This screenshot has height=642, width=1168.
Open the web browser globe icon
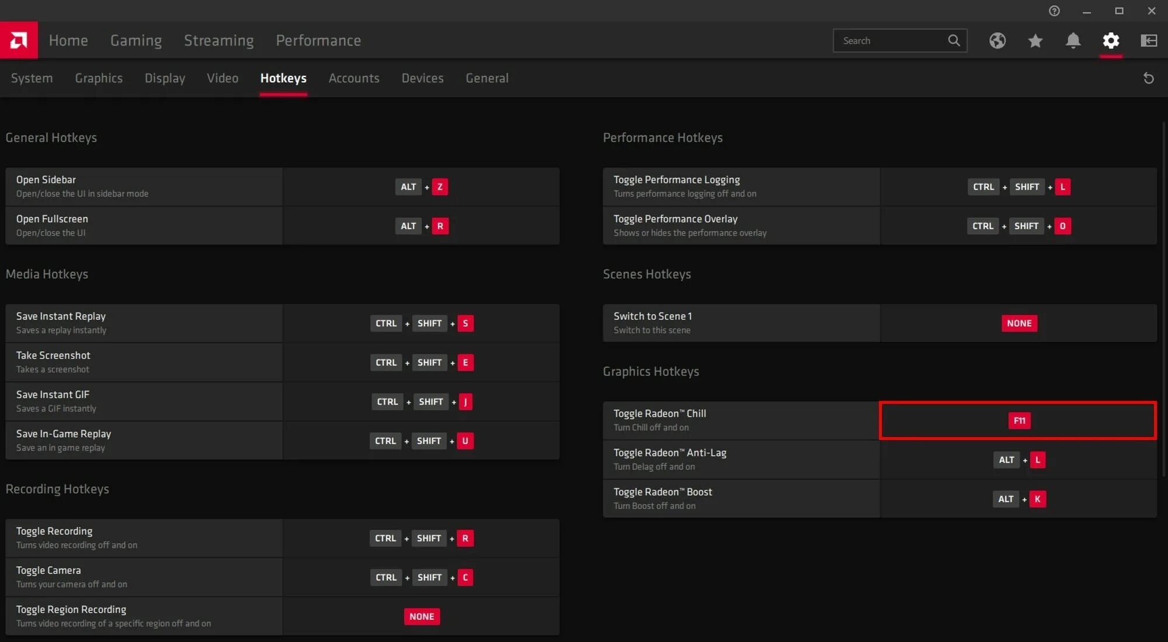click(997, 40)
